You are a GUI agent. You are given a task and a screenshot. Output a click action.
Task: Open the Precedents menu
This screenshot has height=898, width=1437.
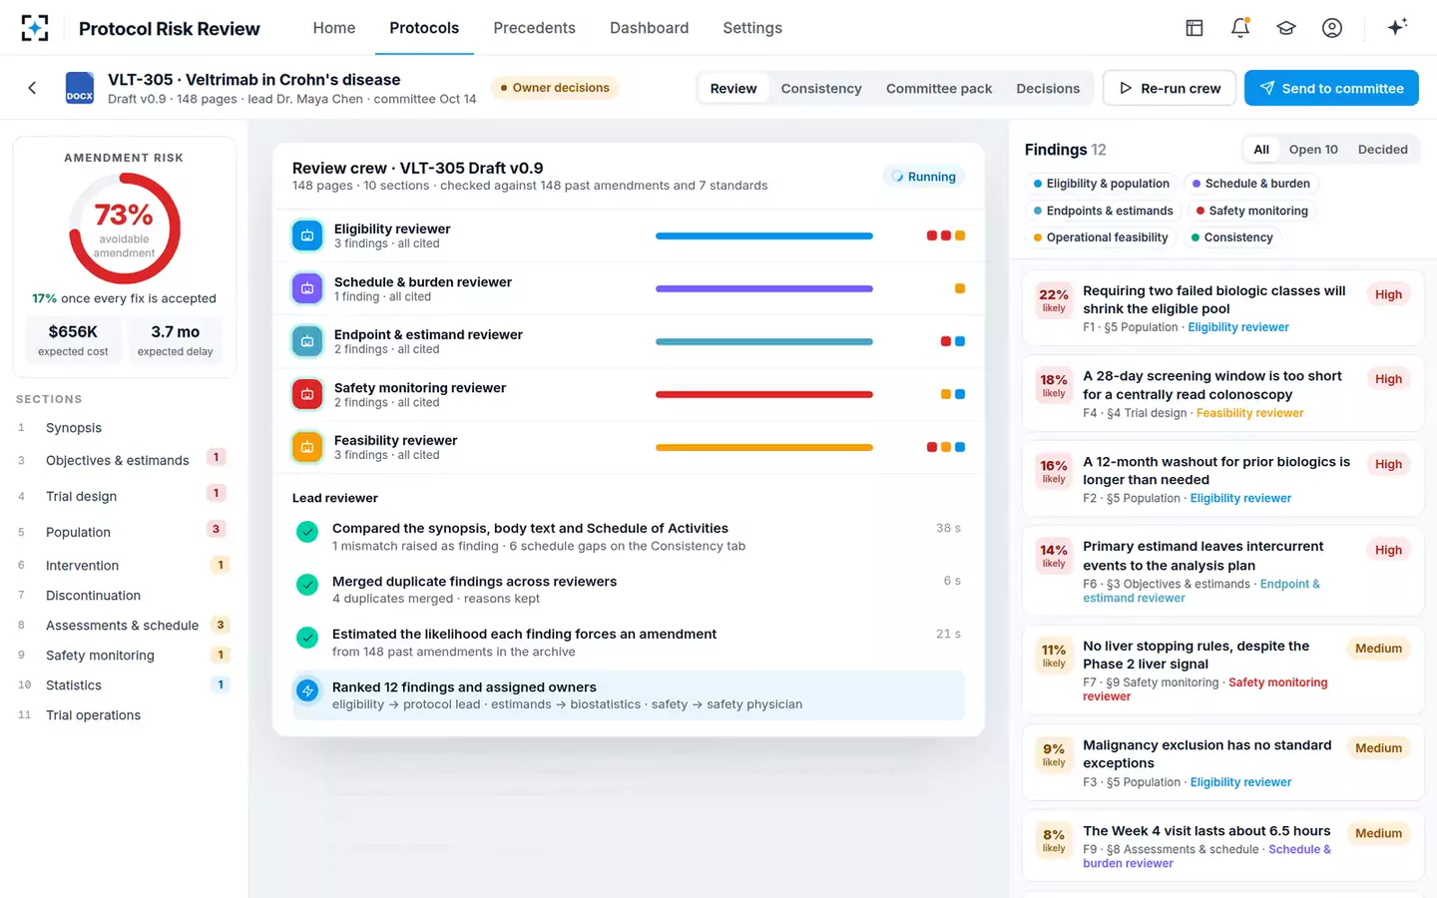click(x=534, y=28)
